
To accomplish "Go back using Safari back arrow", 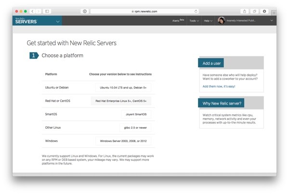I will pyautogui.click(x=32, y=11).
